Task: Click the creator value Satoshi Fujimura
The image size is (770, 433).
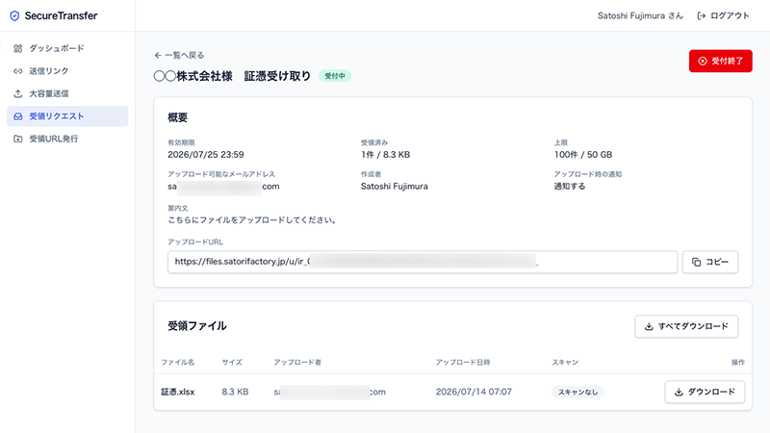Action: [x=395, y=187]
